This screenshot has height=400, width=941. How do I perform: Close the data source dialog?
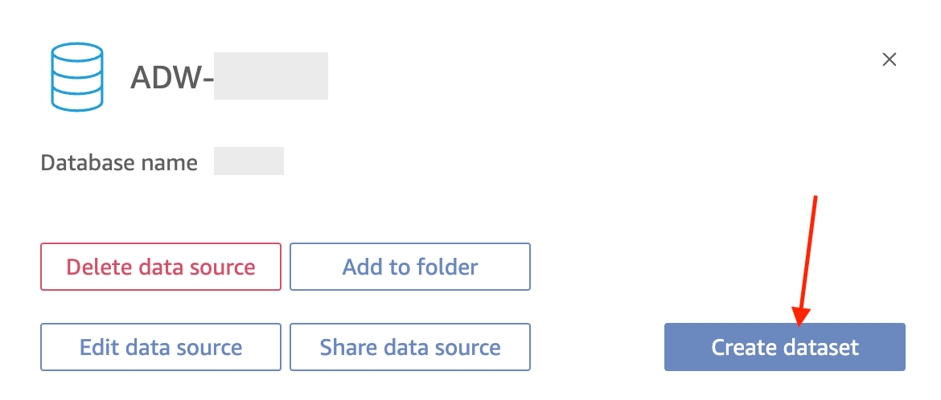(x=889, y=59)
